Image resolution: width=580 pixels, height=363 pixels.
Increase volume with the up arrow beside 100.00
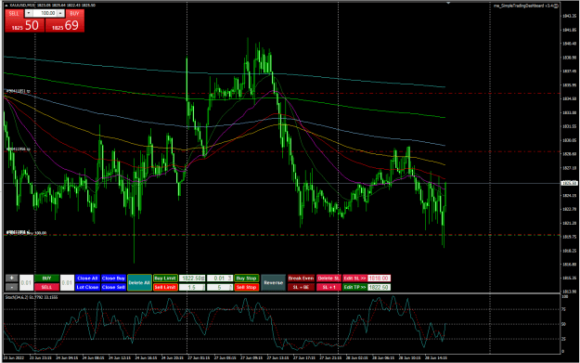coord(60,13)
